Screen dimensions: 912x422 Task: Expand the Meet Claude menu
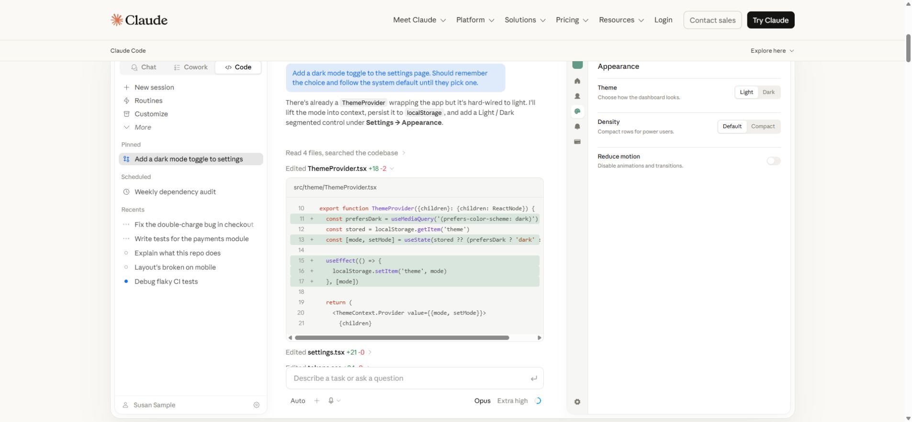(419, 20)
